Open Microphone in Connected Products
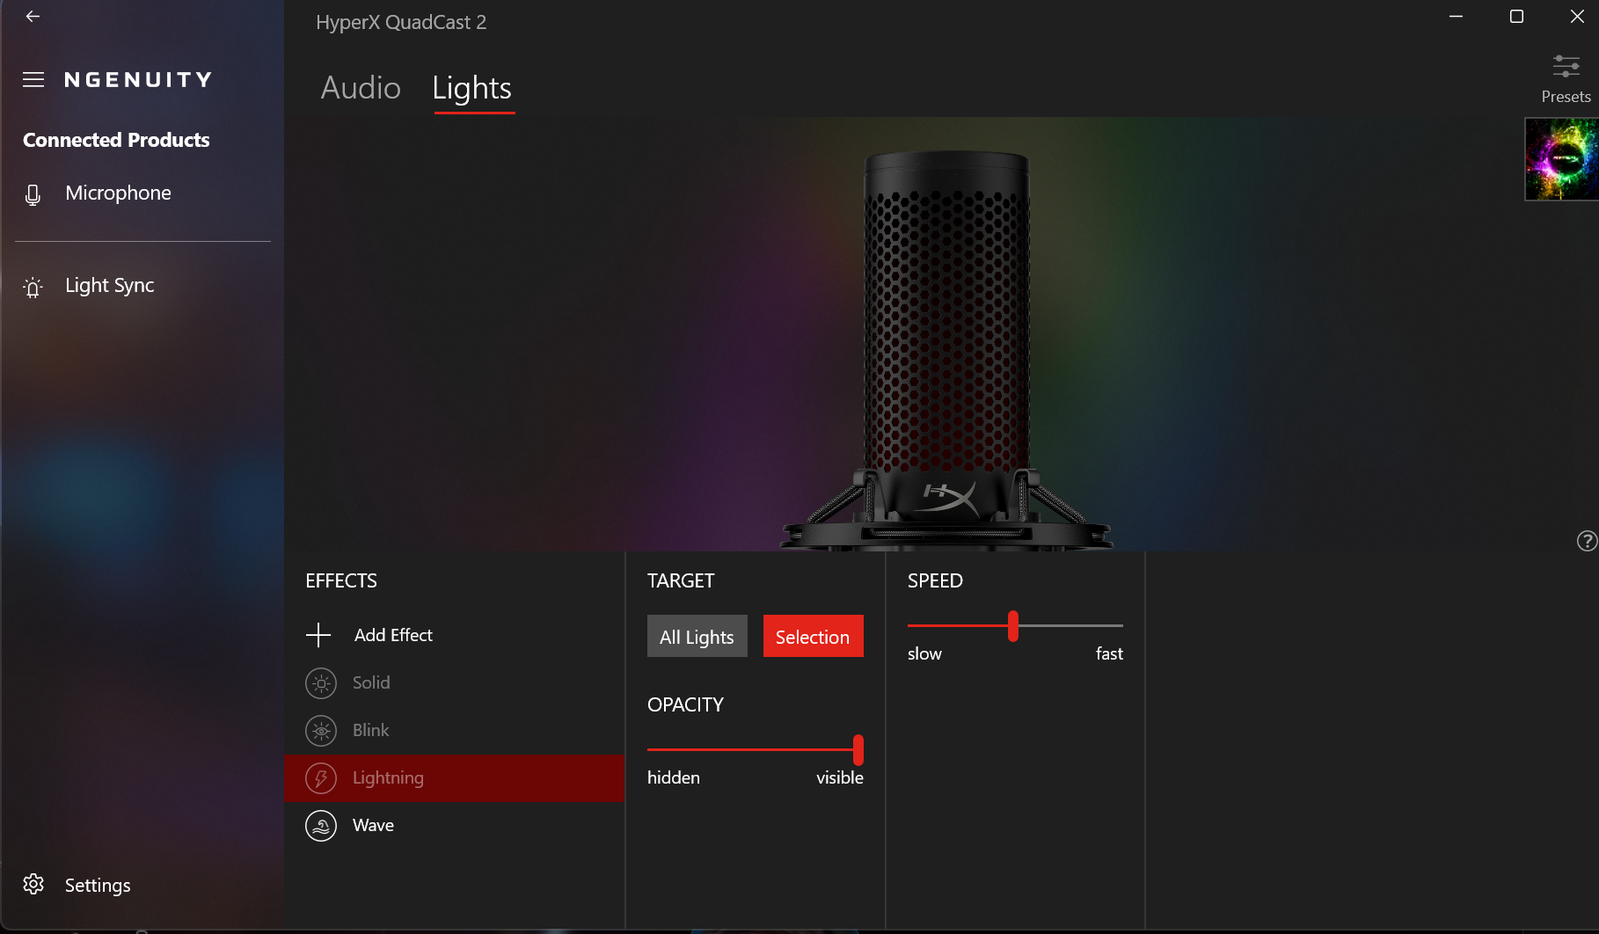The image size is (1599, 934). click(118, 193)
